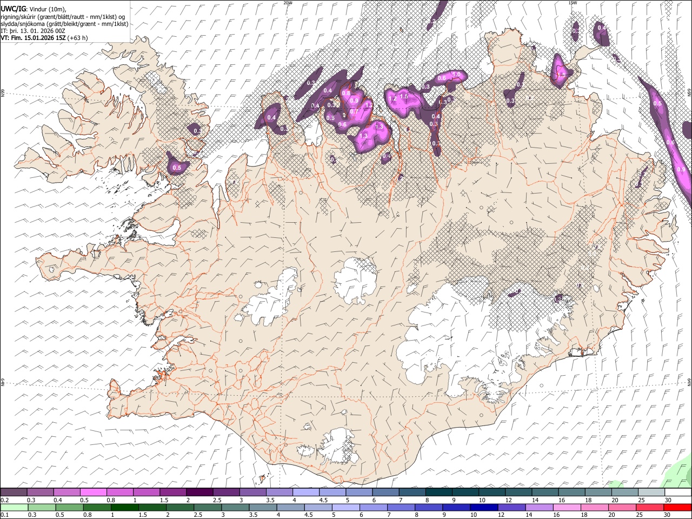Screen dimensions: 692x519
Task: Pick the top-row swatch between 0.5 and 0.8
Action: pos(94,492)
